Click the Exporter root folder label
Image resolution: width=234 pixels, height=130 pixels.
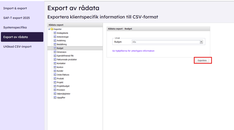coord(58,29)
